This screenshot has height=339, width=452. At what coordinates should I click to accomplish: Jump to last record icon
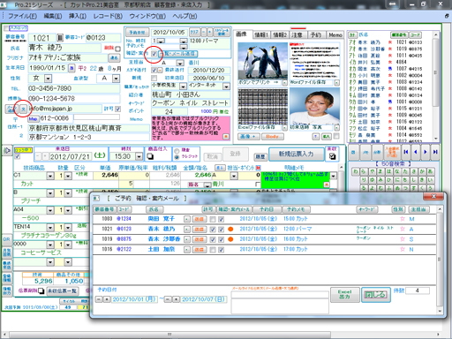tap(435, 152)
